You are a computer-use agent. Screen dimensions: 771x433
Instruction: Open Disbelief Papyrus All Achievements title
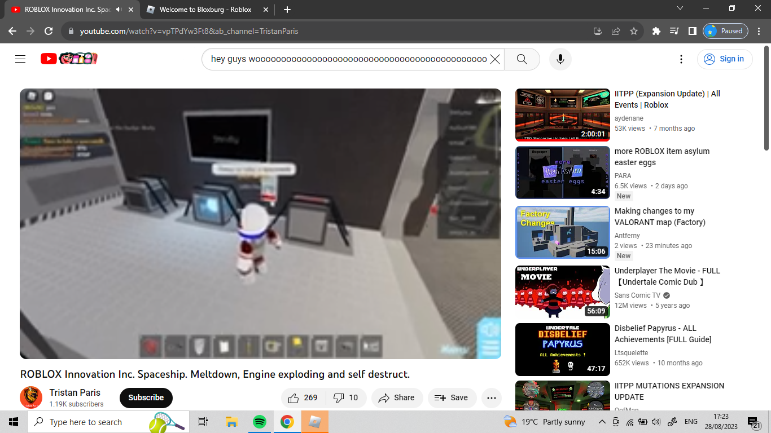point(663,334)
